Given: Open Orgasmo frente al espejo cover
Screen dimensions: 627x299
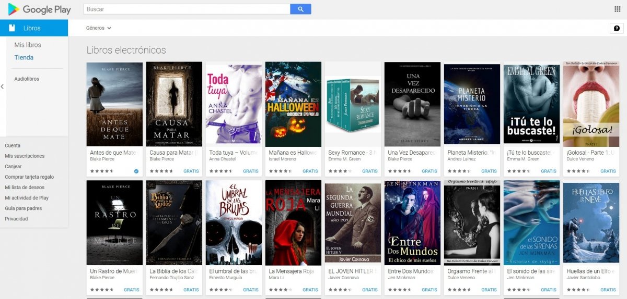Looking at the screenshot, I should coord(472,223).
